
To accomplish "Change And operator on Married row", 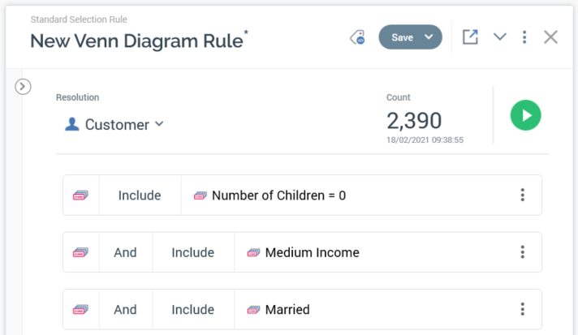I will 125,309.
